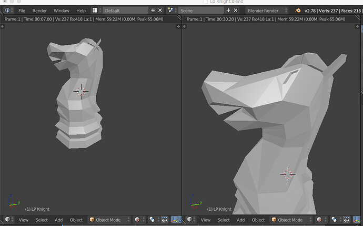Viewport: 363px width, 226px height.
Task: Delete the Scene with the X button
Action: point(236,11)
